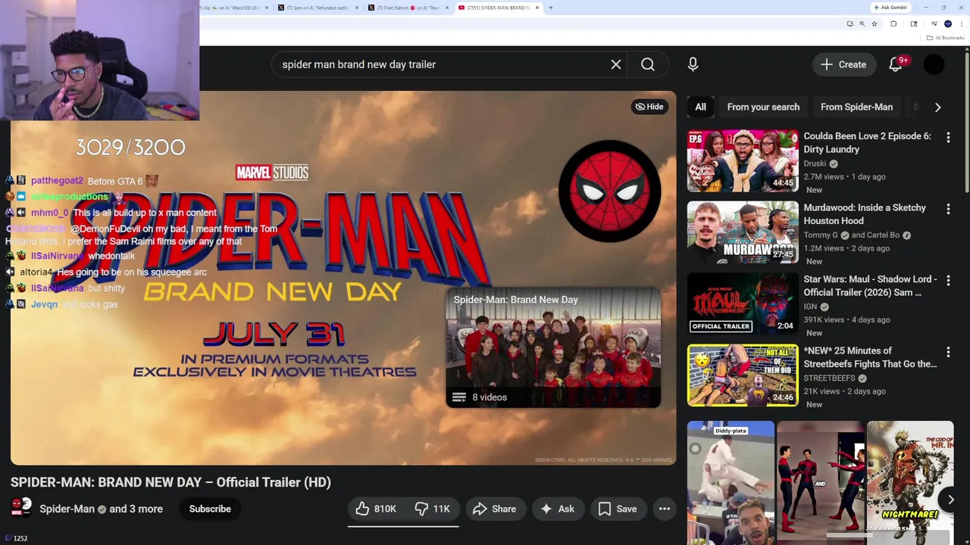Open the All Bookmarks folder

[x=945, y=38]
